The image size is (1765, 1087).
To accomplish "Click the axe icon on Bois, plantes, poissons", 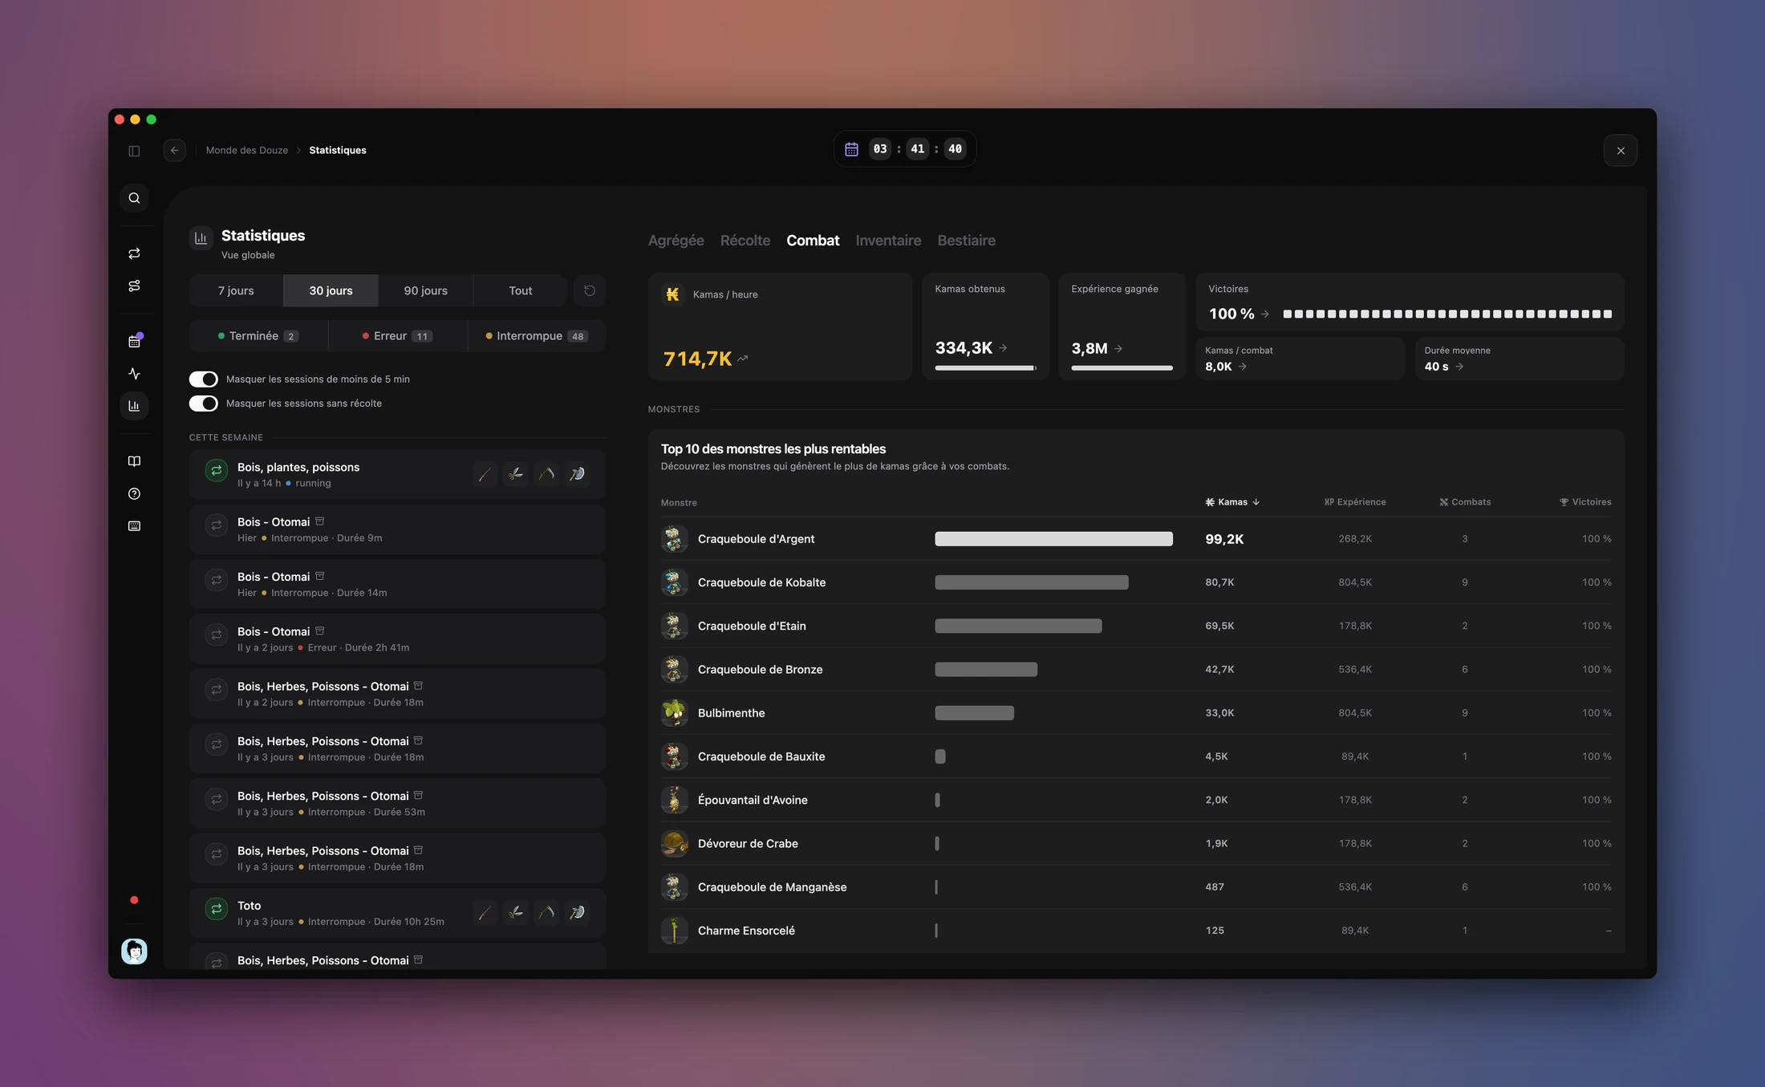I will pyautogui.click(x=577, y=474).
